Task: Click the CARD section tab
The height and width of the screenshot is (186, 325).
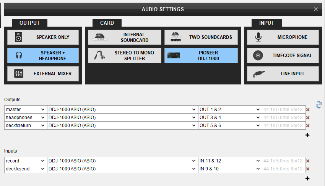Action: coord(107,23)
